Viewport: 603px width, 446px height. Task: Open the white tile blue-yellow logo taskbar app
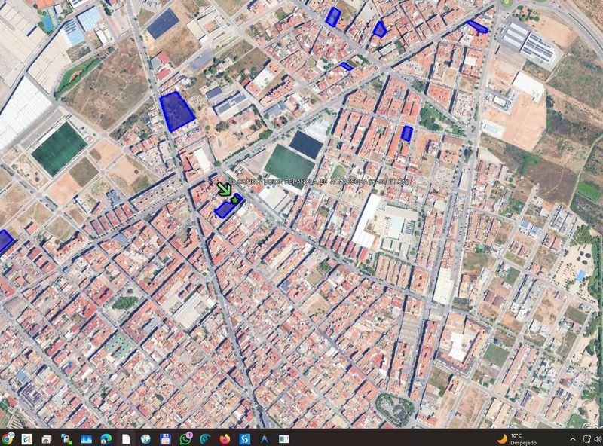(26, 438)
